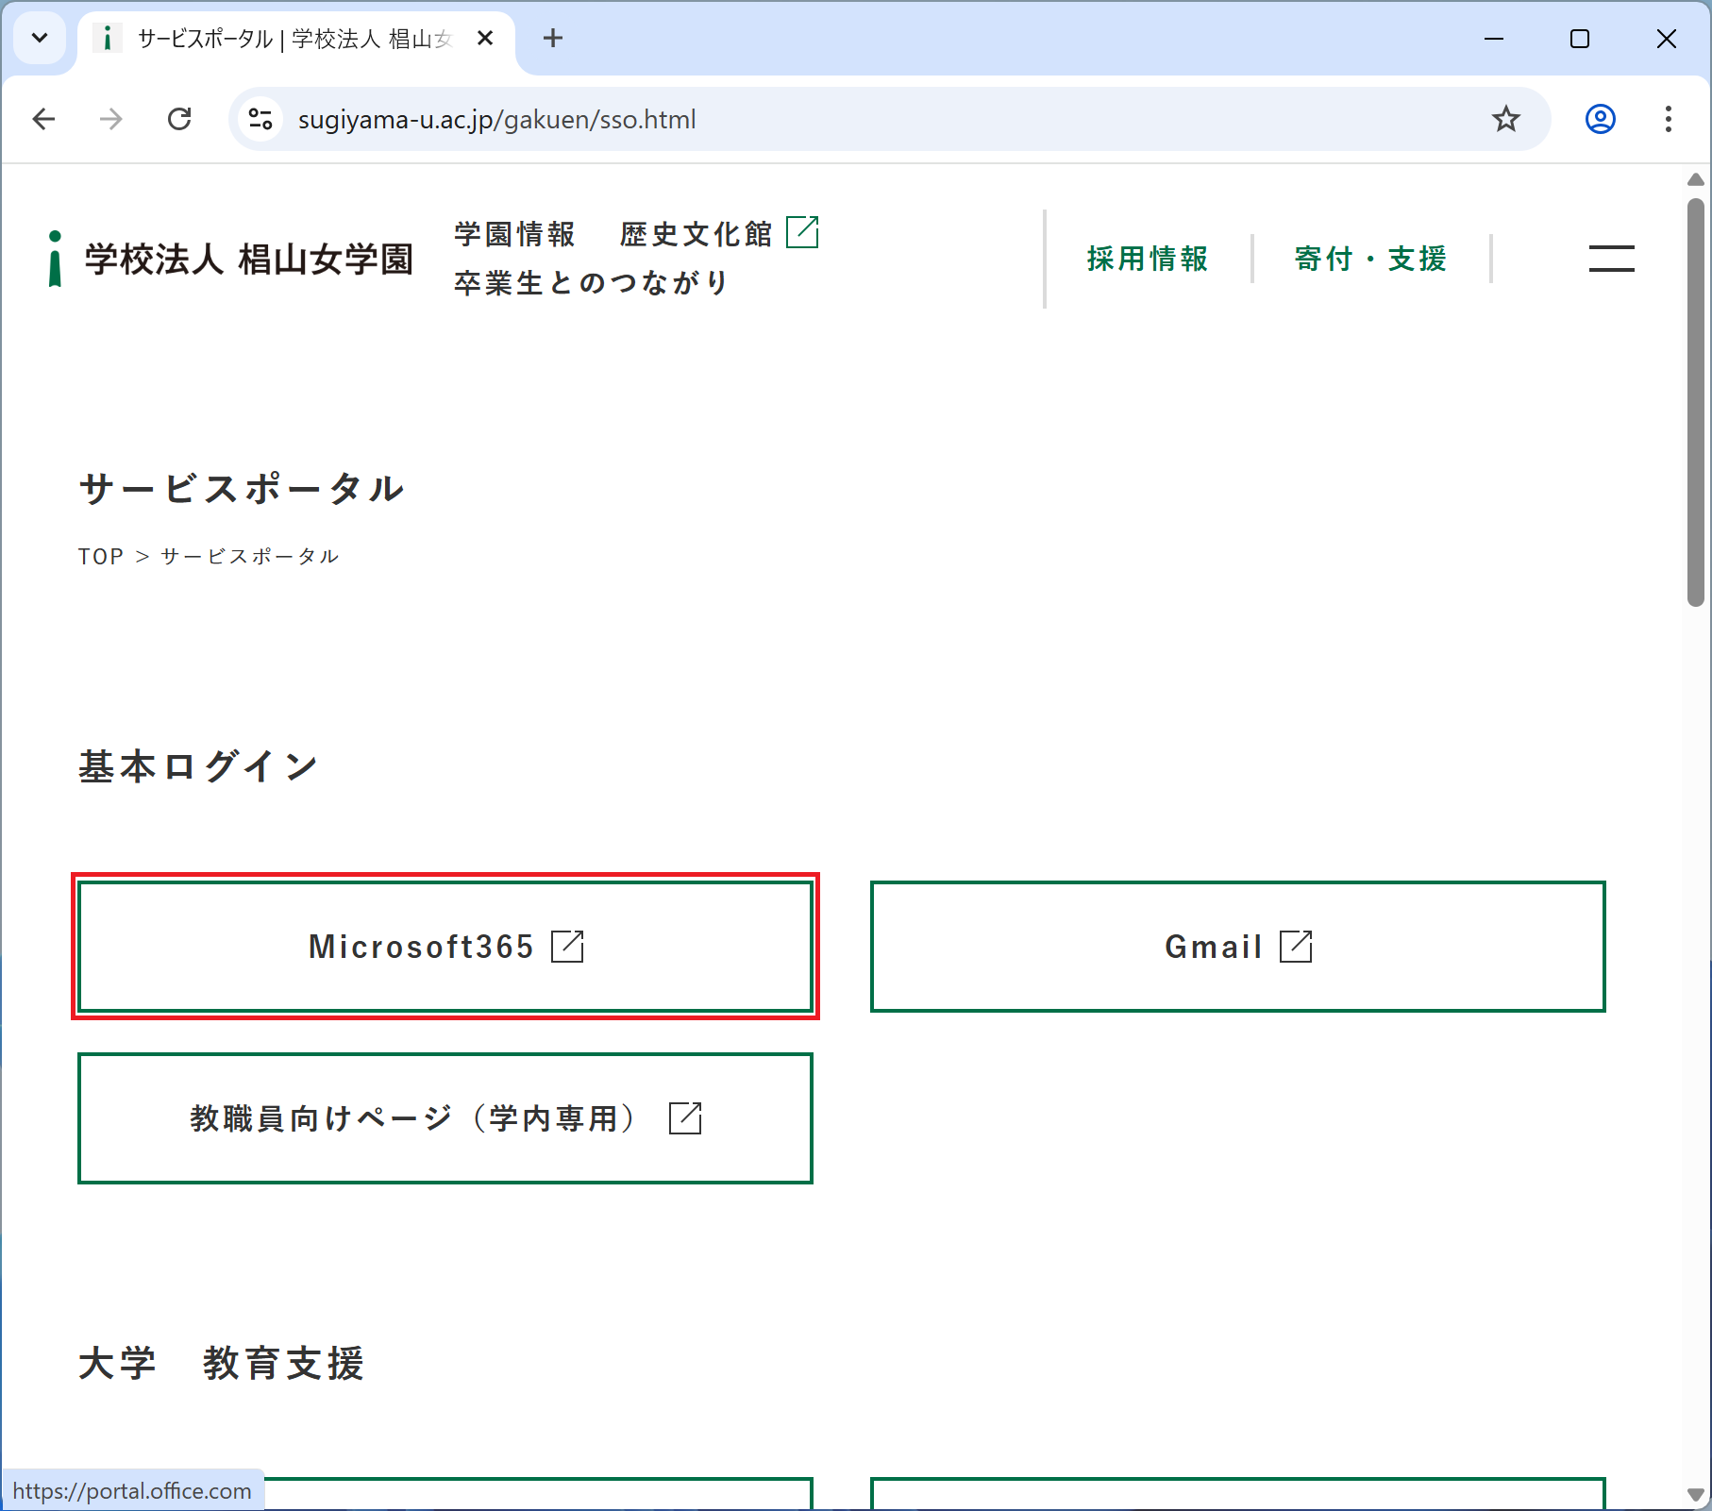The height and width of the screenshot is (1511, 1712).
Task: Open the 学園情報 menu item
Action: click(x=514, y=234)
